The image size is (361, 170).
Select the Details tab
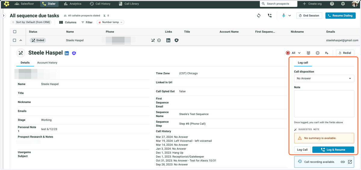[x=25, y=63]
